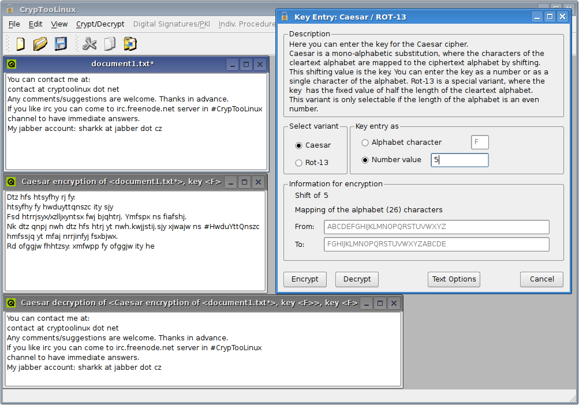Click the CrypTooLinux lock icon in main titlebar
Viewport: 579px width, 405px height.
10,9
